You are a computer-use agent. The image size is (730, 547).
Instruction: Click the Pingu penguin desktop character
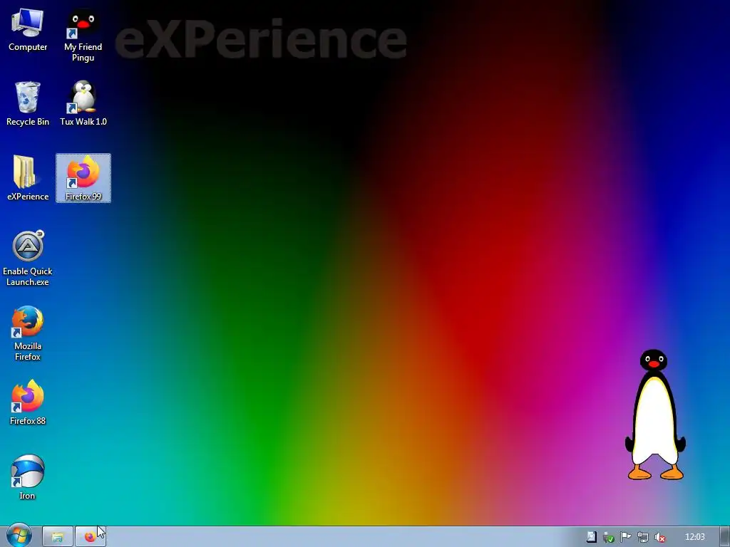[655, 415]
